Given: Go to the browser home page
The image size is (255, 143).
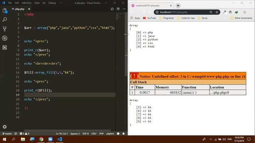Looking at the screenshot, I should click(x=150, y=12).
